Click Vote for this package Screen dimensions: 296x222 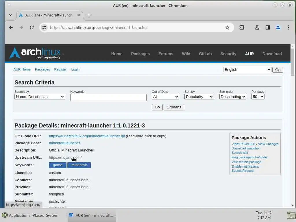point(246,162)
